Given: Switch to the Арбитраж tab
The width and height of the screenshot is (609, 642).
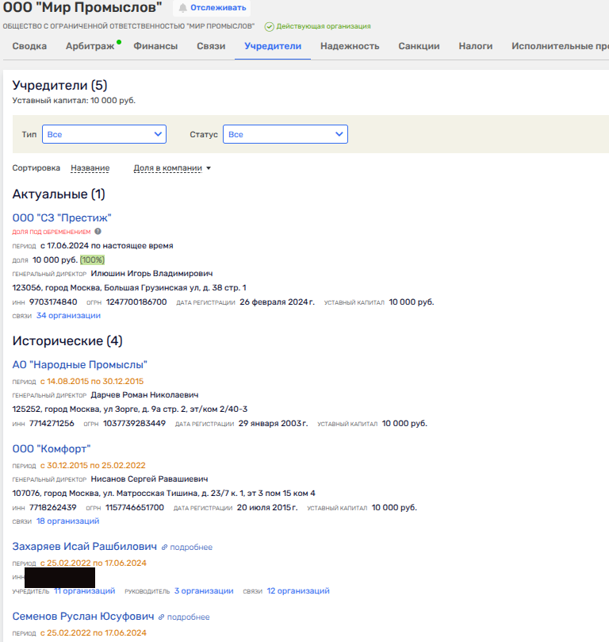Looking at the screenshot, I should click(x=90, y=46).
